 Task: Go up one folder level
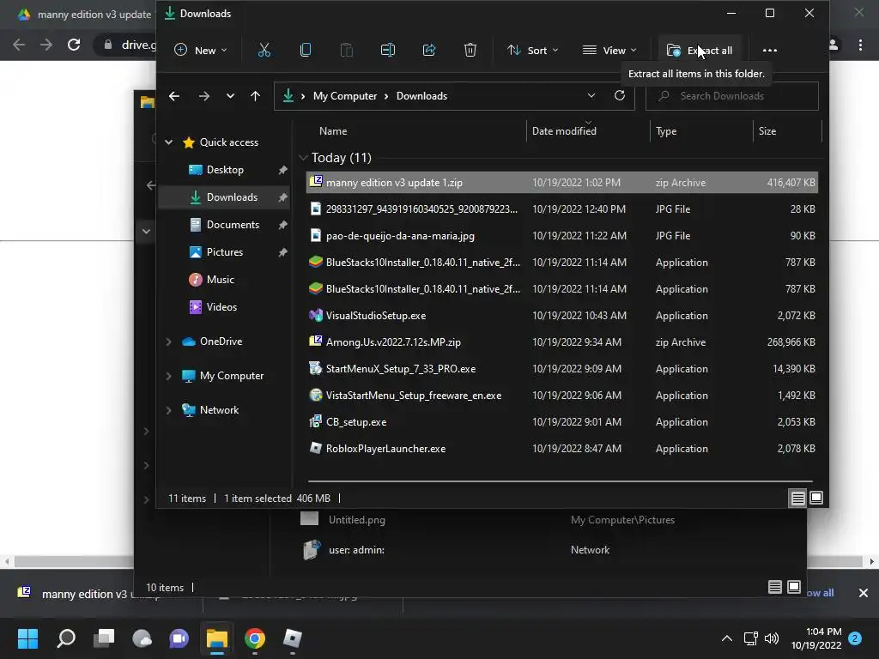(x=255, y=96)
